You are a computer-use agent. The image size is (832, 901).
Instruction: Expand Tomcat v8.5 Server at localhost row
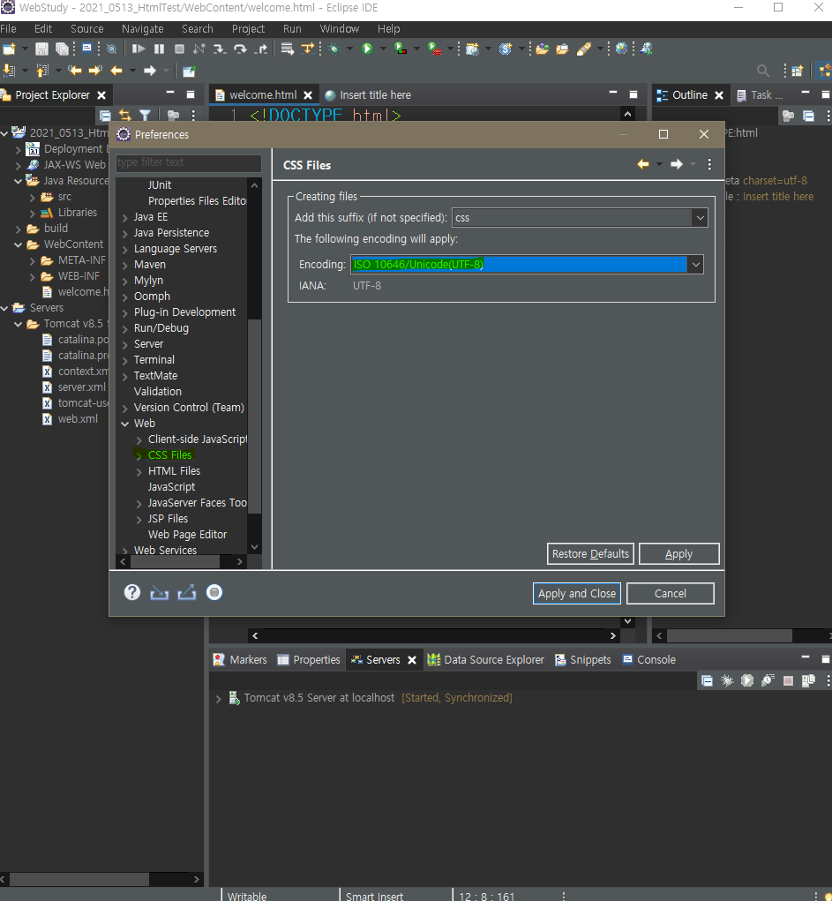218,699
